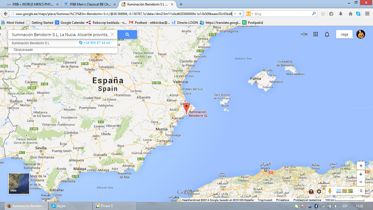Open the Google apps grid

316,34
